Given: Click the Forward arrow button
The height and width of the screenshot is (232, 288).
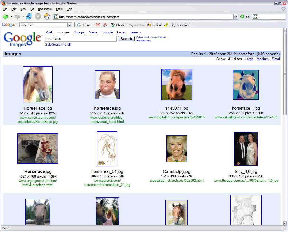Looking at the screenshot, I should point(17,17).
